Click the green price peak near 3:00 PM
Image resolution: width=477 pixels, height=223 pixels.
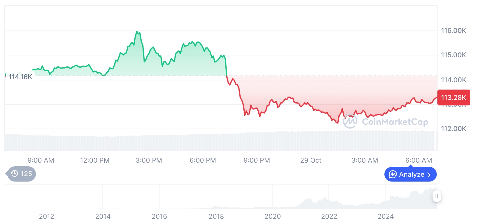click(x=137, y=31)
